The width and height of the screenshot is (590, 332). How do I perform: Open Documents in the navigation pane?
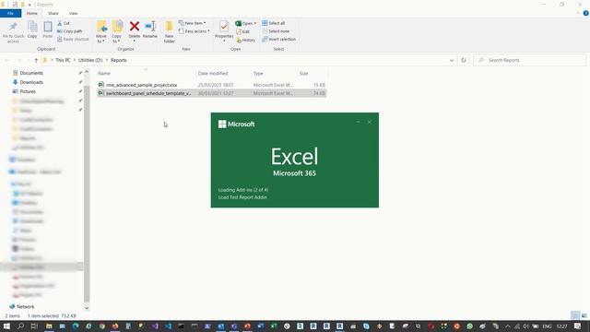pyautogui.click(x=31, y=73)
